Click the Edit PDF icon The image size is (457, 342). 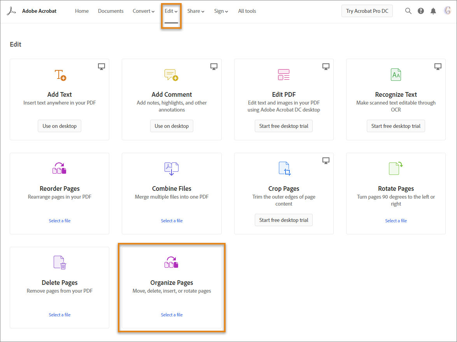284,75
